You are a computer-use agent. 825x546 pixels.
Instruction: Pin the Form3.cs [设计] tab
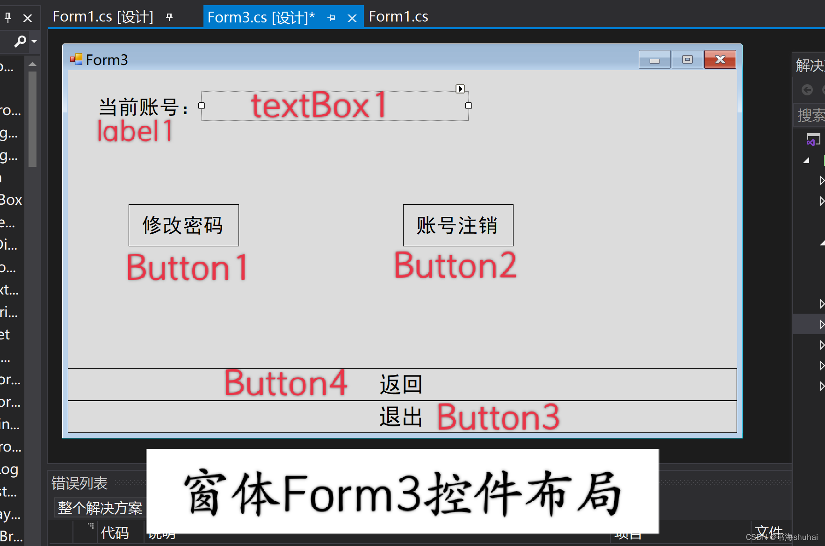(x=332, y=18)
